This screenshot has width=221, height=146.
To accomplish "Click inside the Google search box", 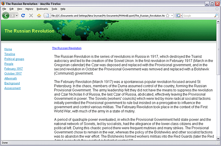I will click(198, 16).
